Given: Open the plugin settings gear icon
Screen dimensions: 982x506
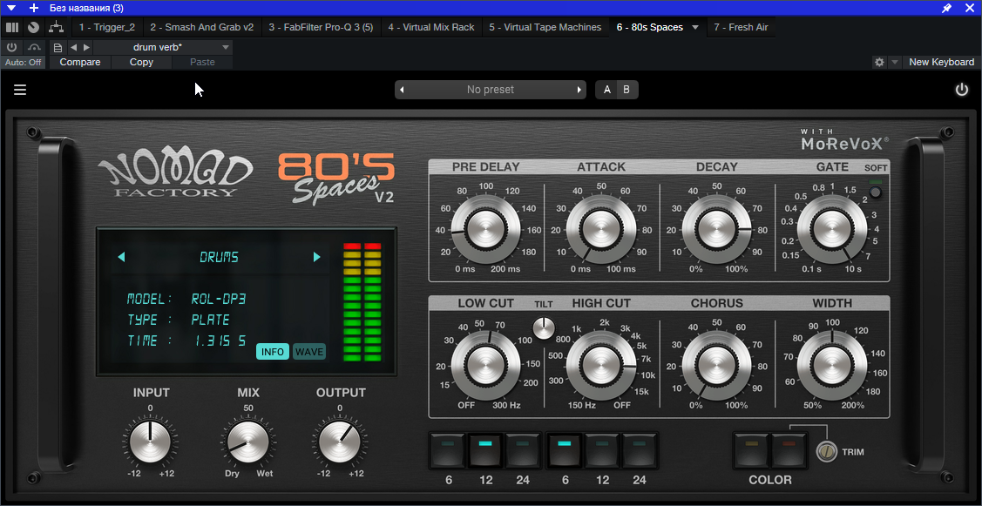Looking at the screenshot, I should 879,63.
